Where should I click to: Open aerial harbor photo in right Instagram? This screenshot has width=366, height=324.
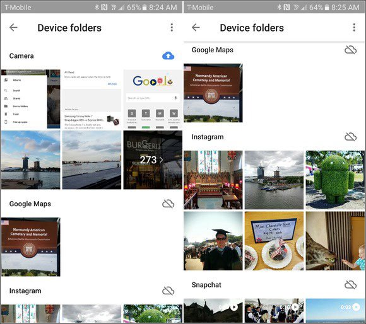click(274, 180)
